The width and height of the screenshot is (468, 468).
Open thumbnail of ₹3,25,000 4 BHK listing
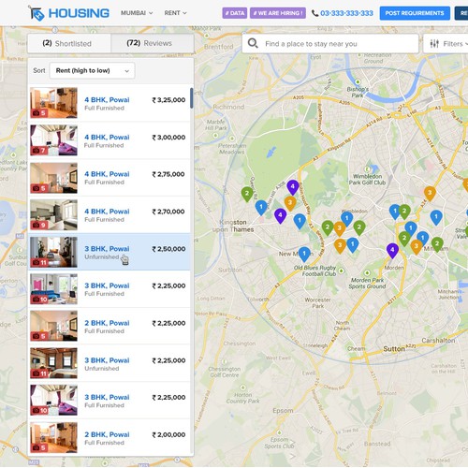53,103
